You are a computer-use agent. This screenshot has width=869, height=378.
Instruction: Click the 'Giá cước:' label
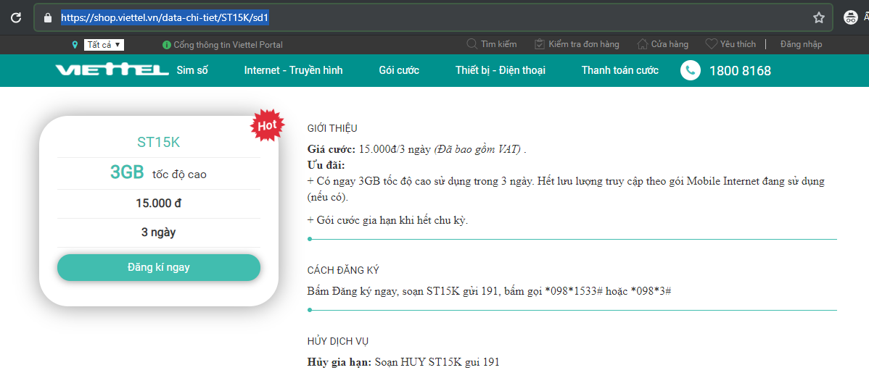332,149
